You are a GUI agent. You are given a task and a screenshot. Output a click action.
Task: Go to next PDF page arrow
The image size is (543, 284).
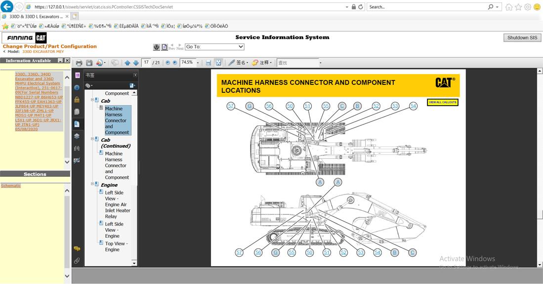point(136,63)
